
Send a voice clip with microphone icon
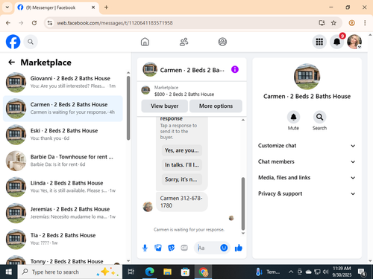pos(145,248)
